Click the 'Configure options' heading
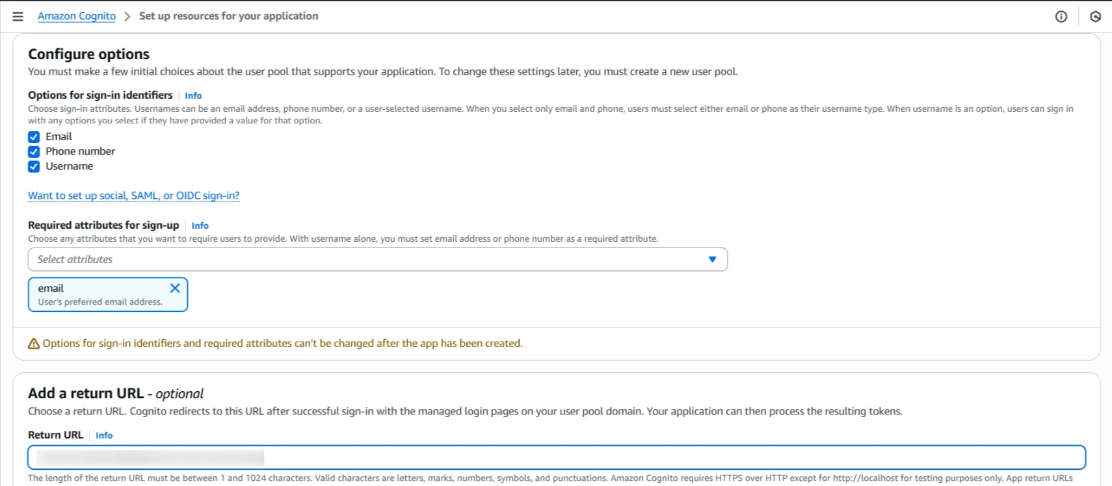 (x=88, y=55)
